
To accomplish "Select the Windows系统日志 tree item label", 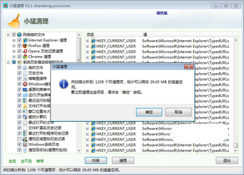I will 44,144.
